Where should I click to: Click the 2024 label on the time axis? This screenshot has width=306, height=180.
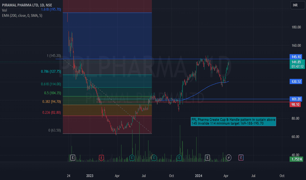coord(198,176)
